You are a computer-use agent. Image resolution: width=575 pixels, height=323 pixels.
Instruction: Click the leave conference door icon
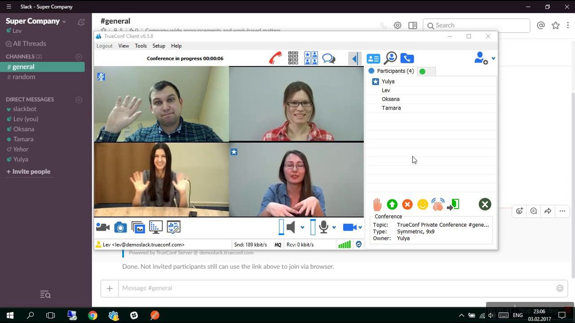(x=453, y=205)
